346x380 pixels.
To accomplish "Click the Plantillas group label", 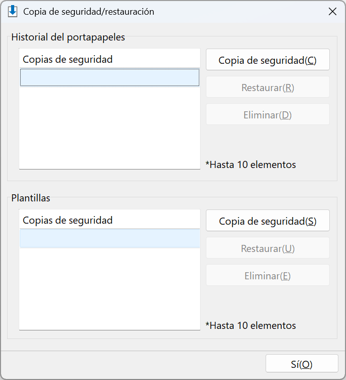I will (31, 198).
